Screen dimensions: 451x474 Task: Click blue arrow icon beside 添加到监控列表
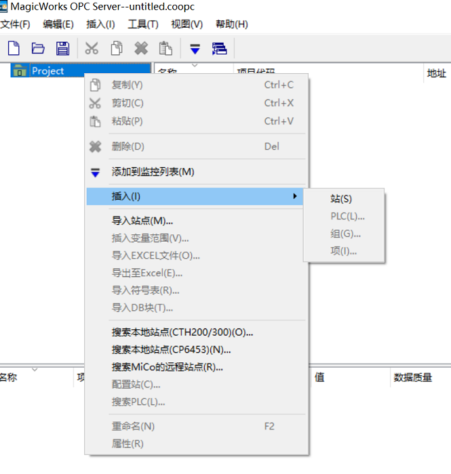pyautogui.click(x=95, y=172)
